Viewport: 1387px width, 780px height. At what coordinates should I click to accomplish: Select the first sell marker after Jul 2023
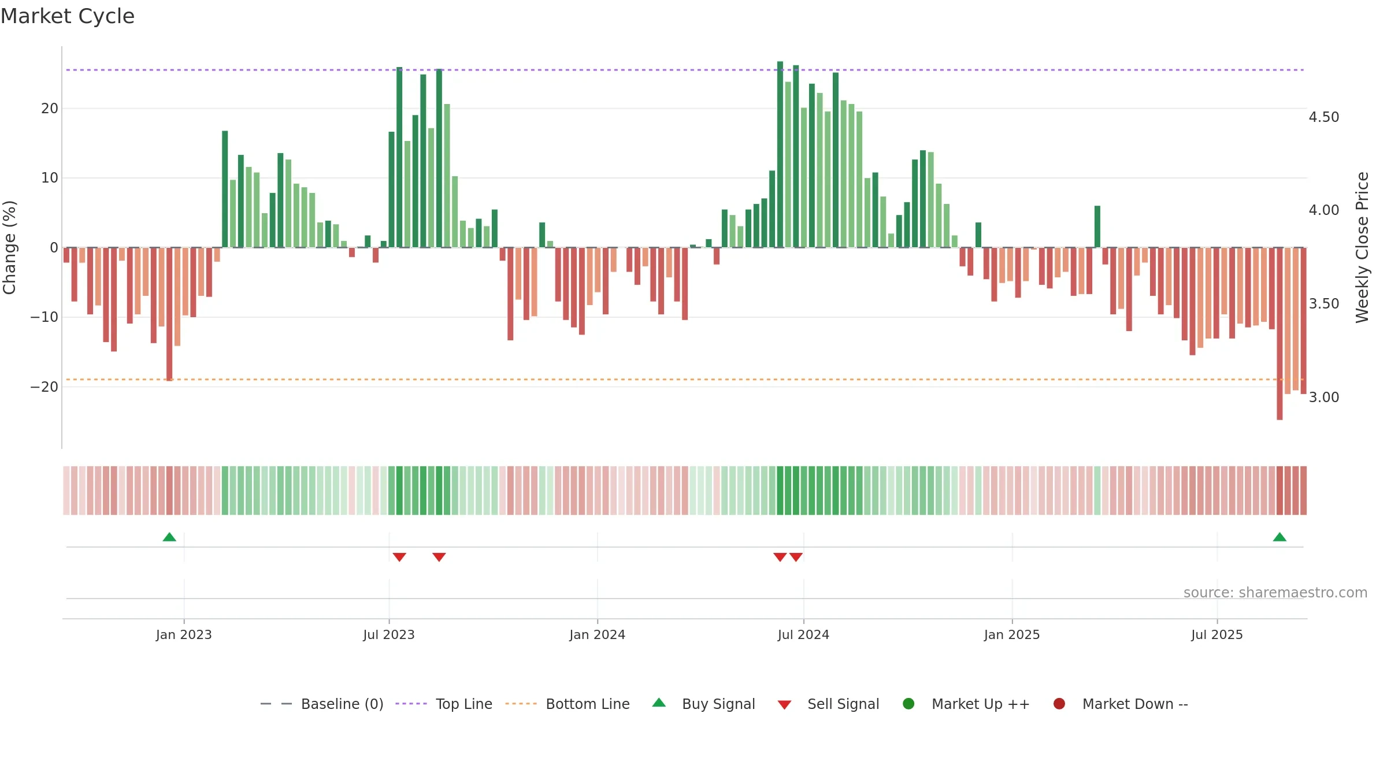click(x=399, y=557)
